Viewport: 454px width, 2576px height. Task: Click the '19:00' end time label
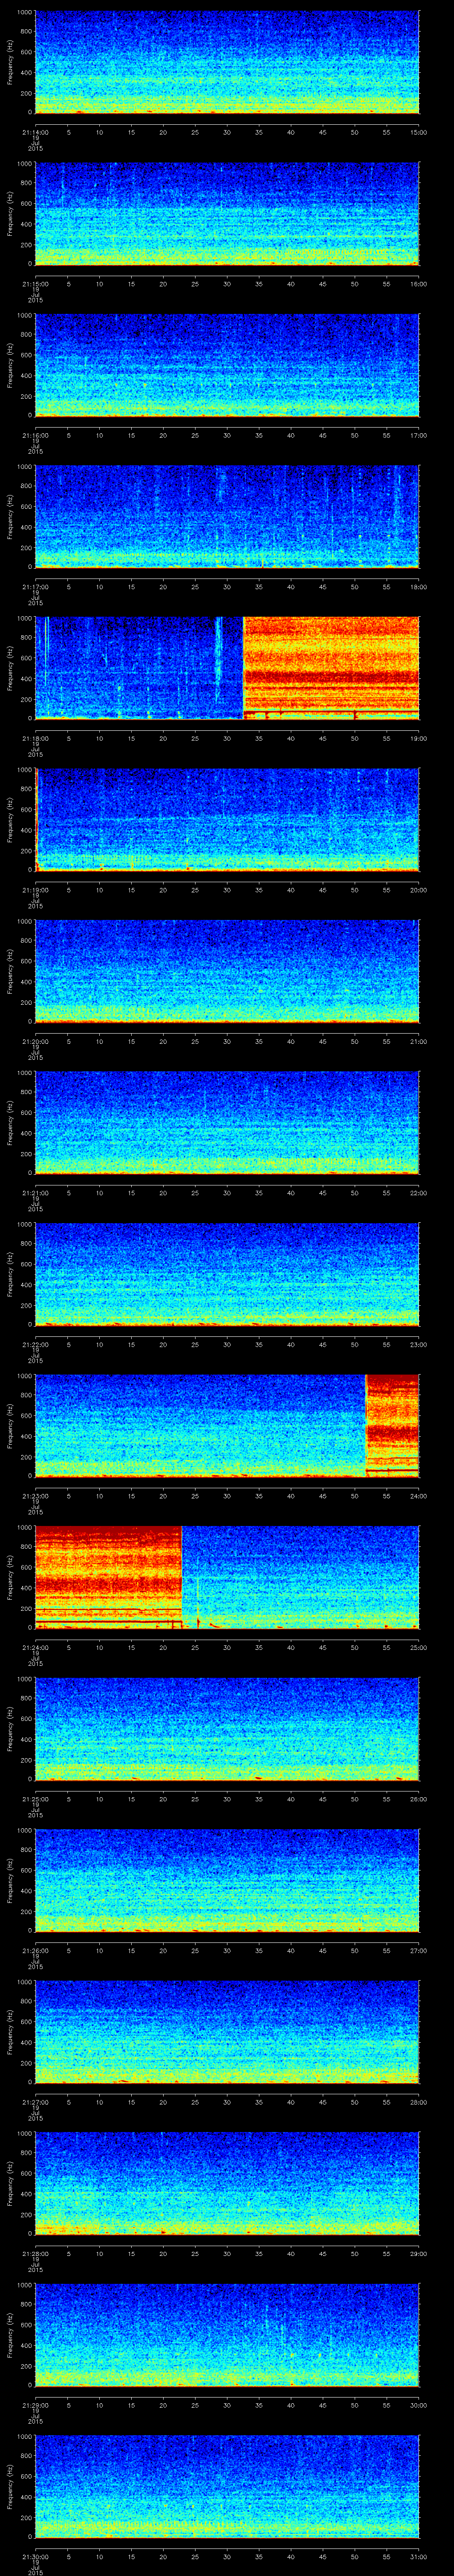pyautogui.click(x=419, y=738)
